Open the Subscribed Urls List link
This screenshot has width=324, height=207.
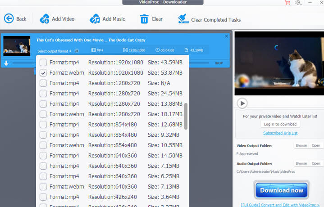[x=280, y=133]
